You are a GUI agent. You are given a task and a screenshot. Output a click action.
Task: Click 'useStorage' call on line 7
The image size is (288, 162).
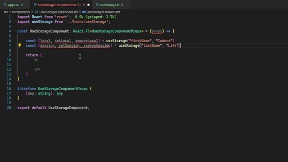(129, 45)
